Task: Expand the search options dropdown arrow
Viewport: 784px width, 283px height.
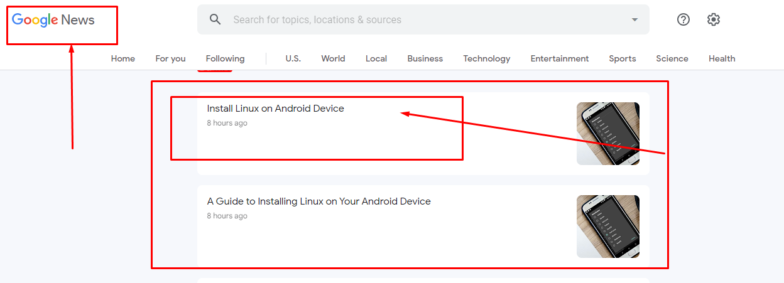Action: 634,19
